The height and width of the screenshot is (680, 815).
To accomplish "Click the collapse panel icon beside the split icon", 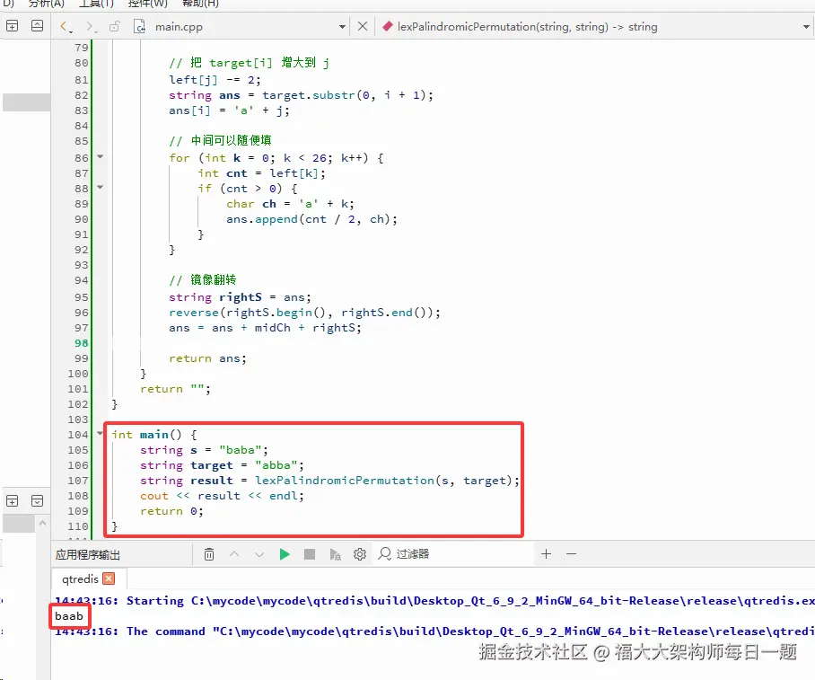I will click(x=37, y=25).
